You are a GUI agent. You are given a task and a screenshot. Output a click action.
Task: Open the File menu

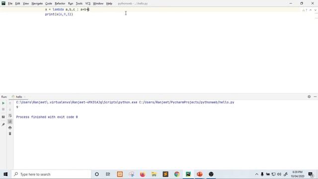[10, 3]
